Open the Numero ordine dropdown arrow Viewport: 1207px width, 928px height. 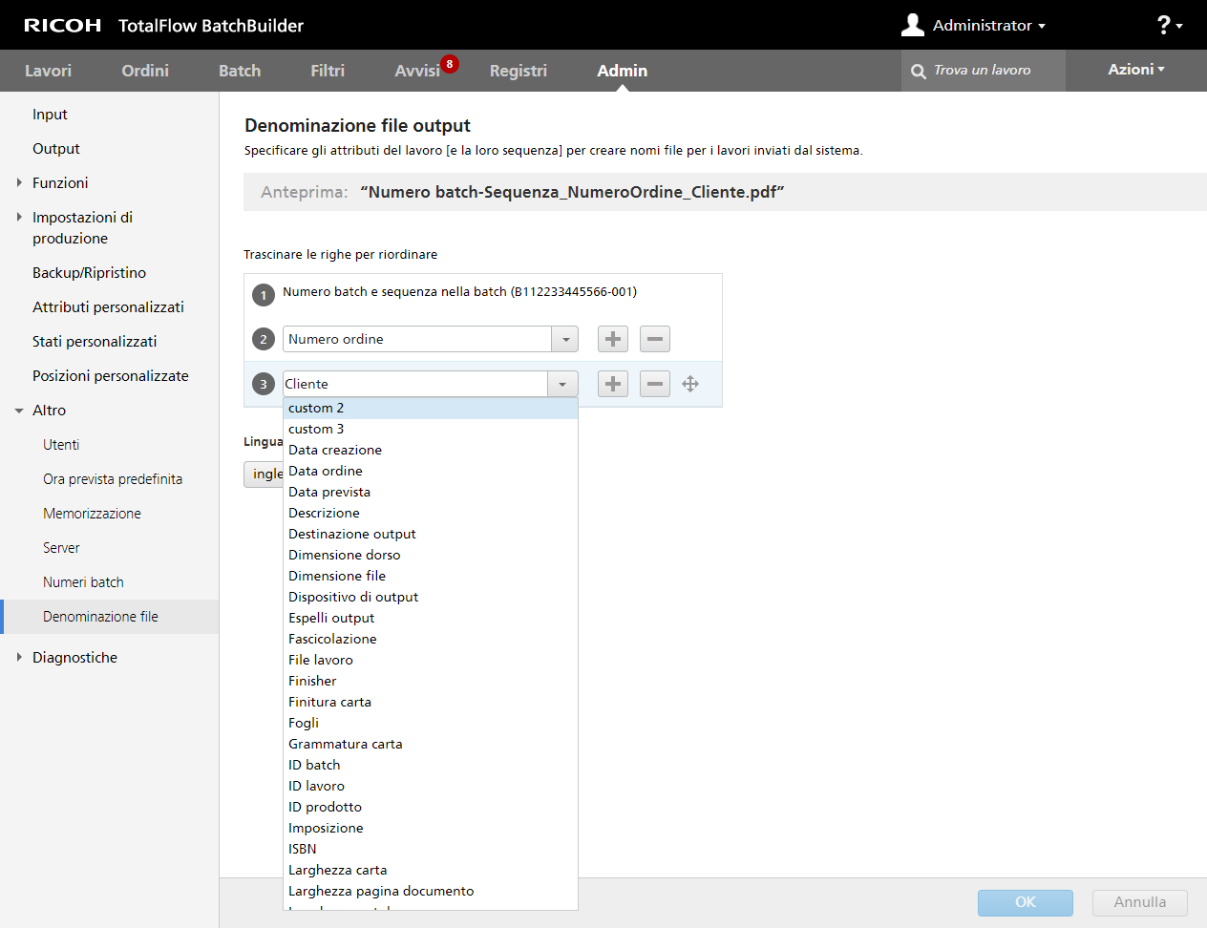pos(565,339)
